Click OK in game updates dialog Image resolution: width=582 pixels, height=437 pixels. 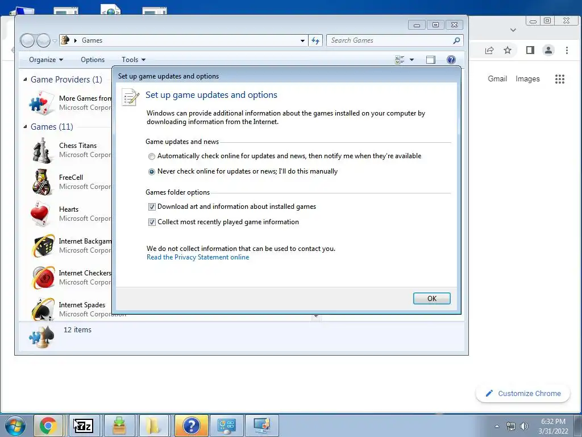pos(432,298)
